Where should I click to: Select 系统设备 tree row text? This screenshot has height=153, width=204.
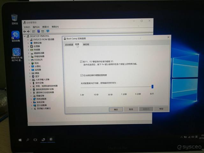click(x=40, y=102)
